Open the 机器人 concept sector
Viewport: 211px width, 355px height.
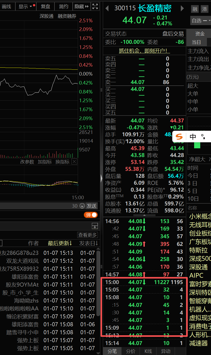[200, 309]
